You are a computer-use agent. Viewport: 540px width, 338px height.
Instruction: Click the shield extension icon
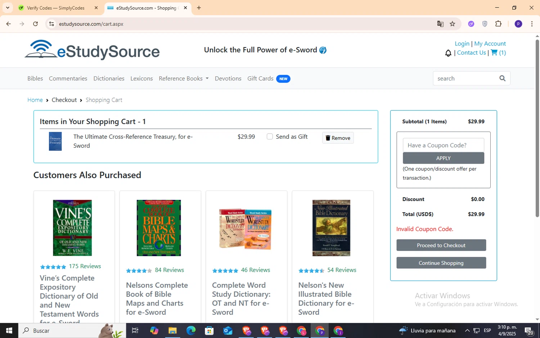[485, 24]
